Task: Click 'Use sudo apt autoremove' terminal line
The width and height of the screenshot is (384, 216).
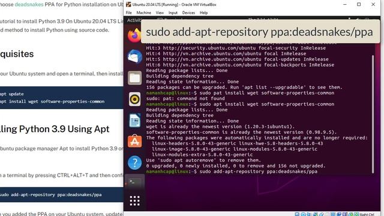Action: tap(203, 160)
